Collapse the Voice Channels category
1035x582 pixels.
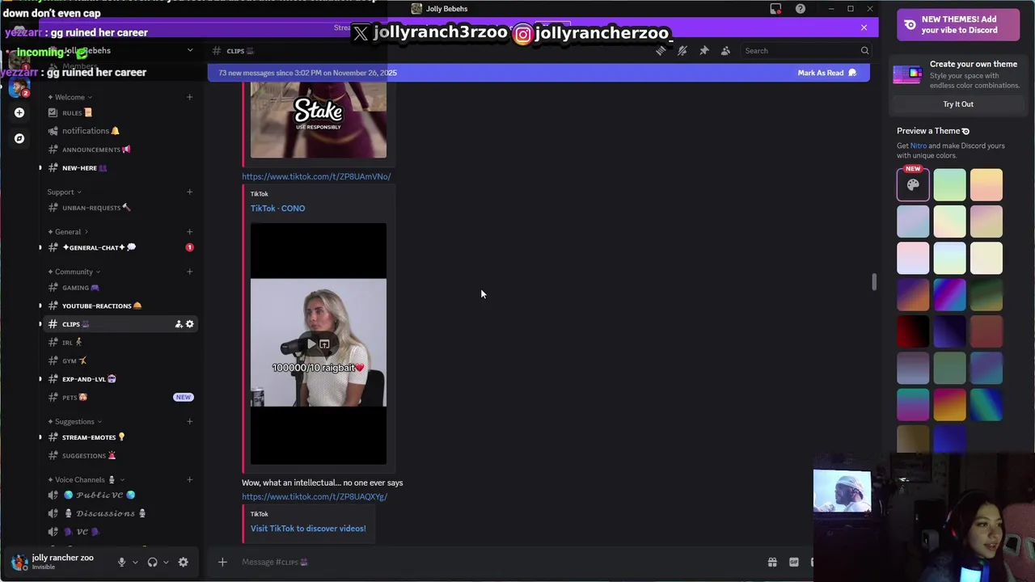pyautogui.click(x=86, y=480)
